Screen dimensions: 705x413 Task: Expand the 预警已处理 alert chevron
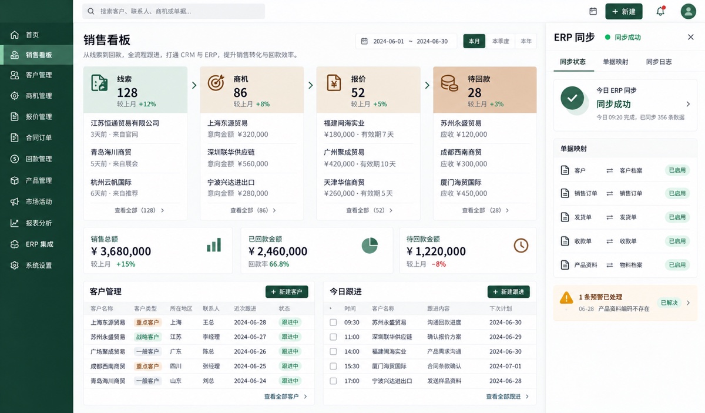pyautogui.click(x=688, y=303)
